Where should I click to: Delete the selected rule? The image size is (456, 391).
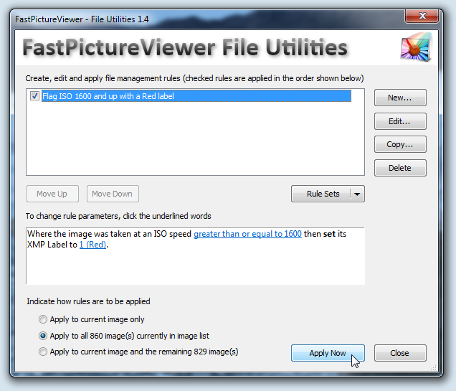(x=400, y=168)
